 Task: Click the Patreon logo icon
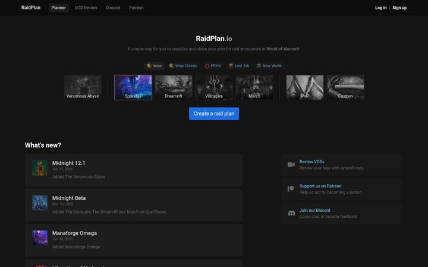point(291,189)
